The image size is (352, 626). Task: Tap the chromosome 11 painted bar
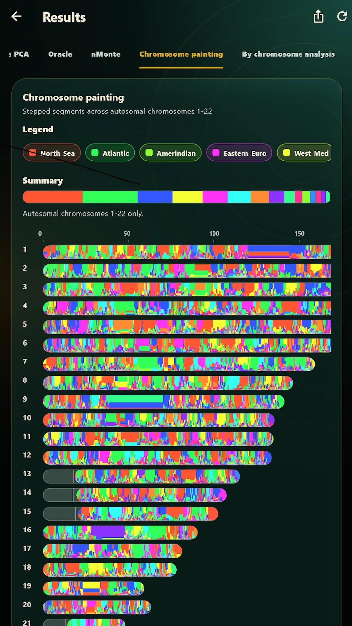click(158, 439)
